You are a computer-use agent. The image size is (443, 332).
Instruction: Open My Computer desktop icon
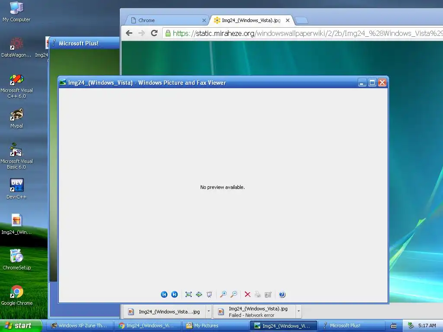16,12
